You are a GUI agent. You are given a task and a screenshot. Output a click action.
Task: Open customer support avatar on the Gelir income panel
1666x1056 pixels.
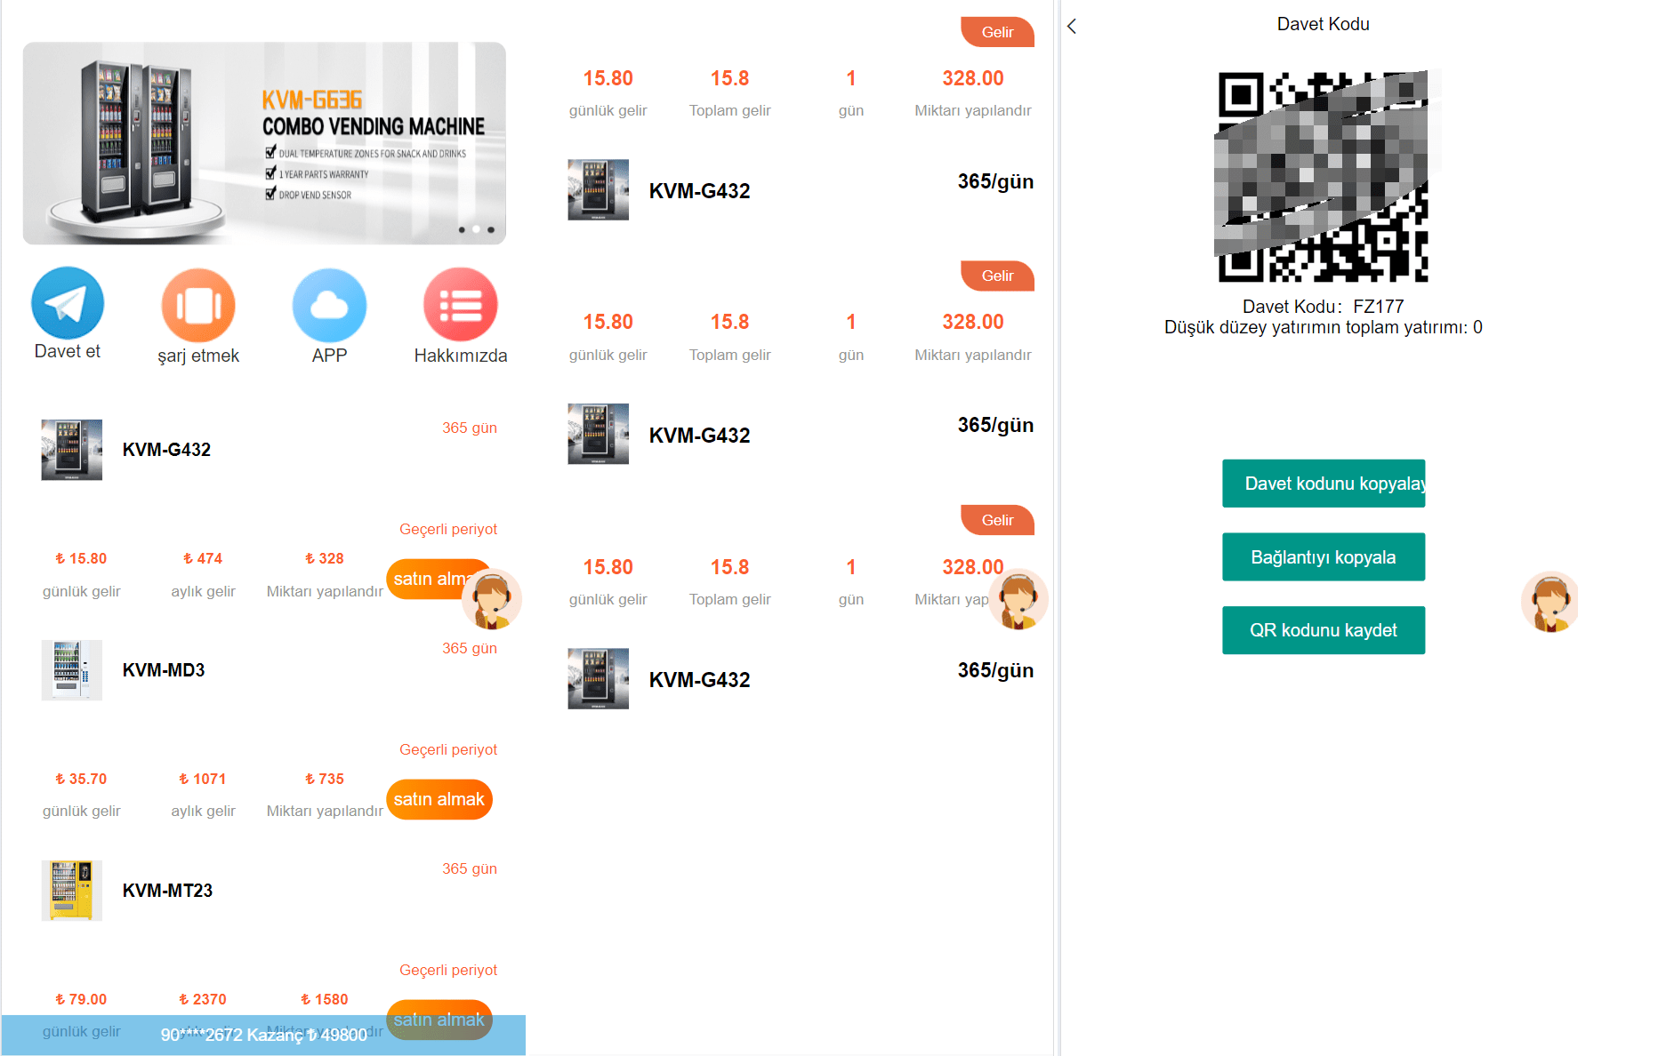(x=1018, y=598)
